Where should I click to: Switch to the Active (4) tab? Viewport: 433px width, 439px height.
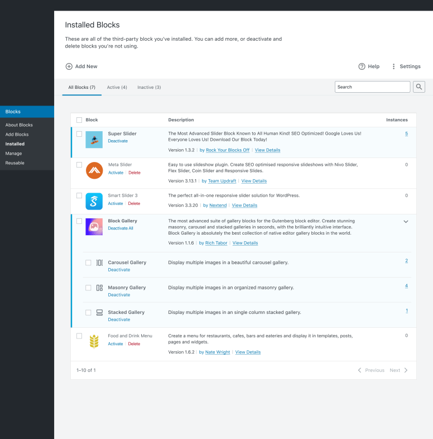click(x=117, y=87)
